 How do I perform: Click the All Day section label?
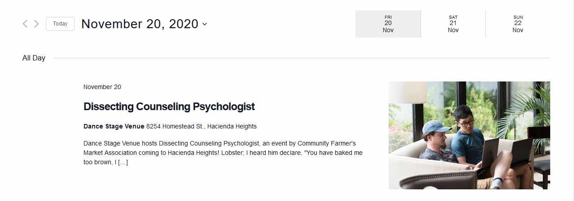34,58
